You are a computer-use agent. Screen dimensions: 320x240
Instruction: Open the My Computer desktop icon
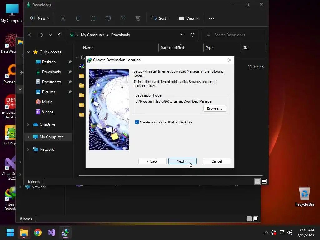point(12,13)
